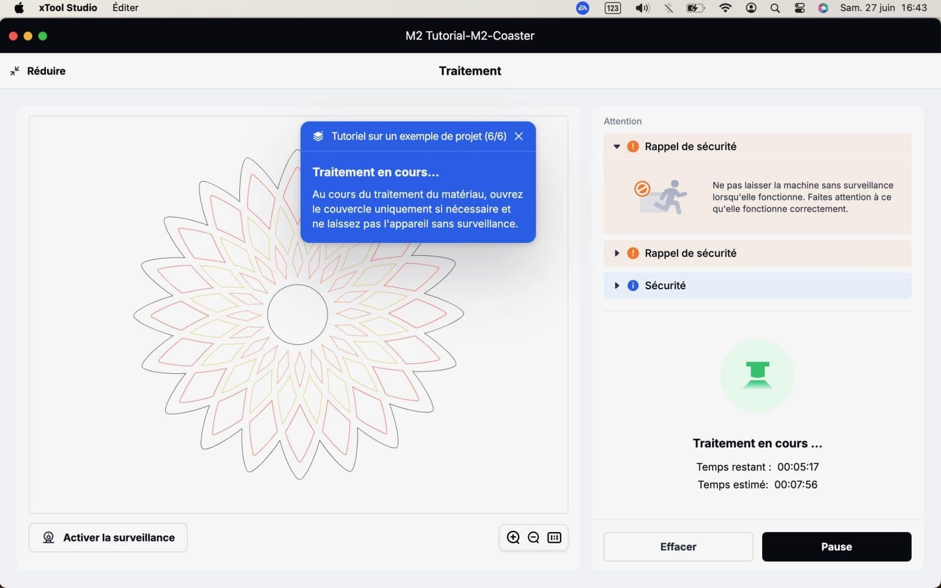Click the blue info icon beside Sécurité
941x588 pixels.
coord(633,286)
